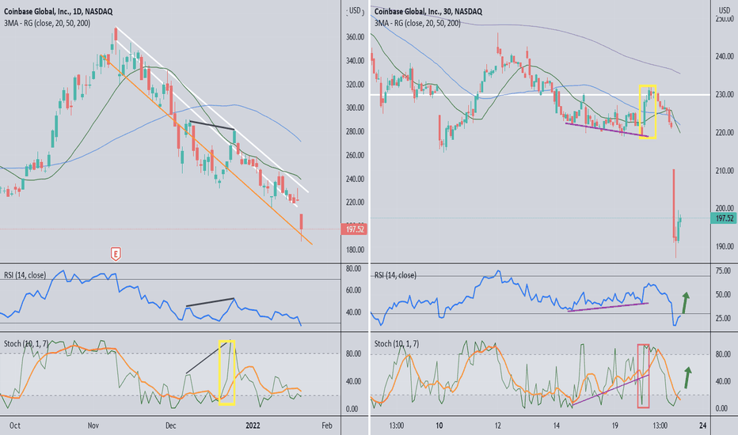The image size is (738, 435).
Task: Click 'Nov' on the daily time axis
Action: [x=93, y=426]
